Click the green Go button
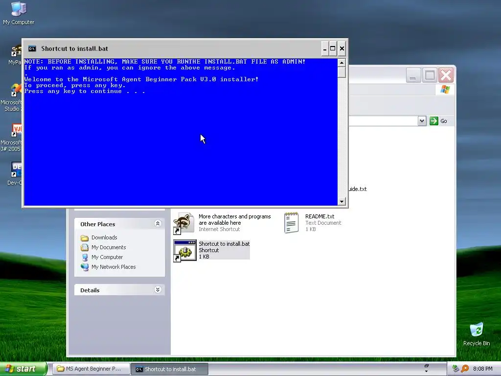The height and width of the screenshot is (376, 501). coord(438,121)
